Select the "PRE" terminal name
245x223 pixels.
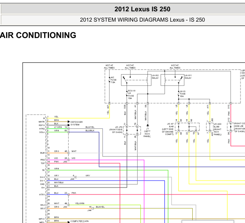click(x=42, y=160)
